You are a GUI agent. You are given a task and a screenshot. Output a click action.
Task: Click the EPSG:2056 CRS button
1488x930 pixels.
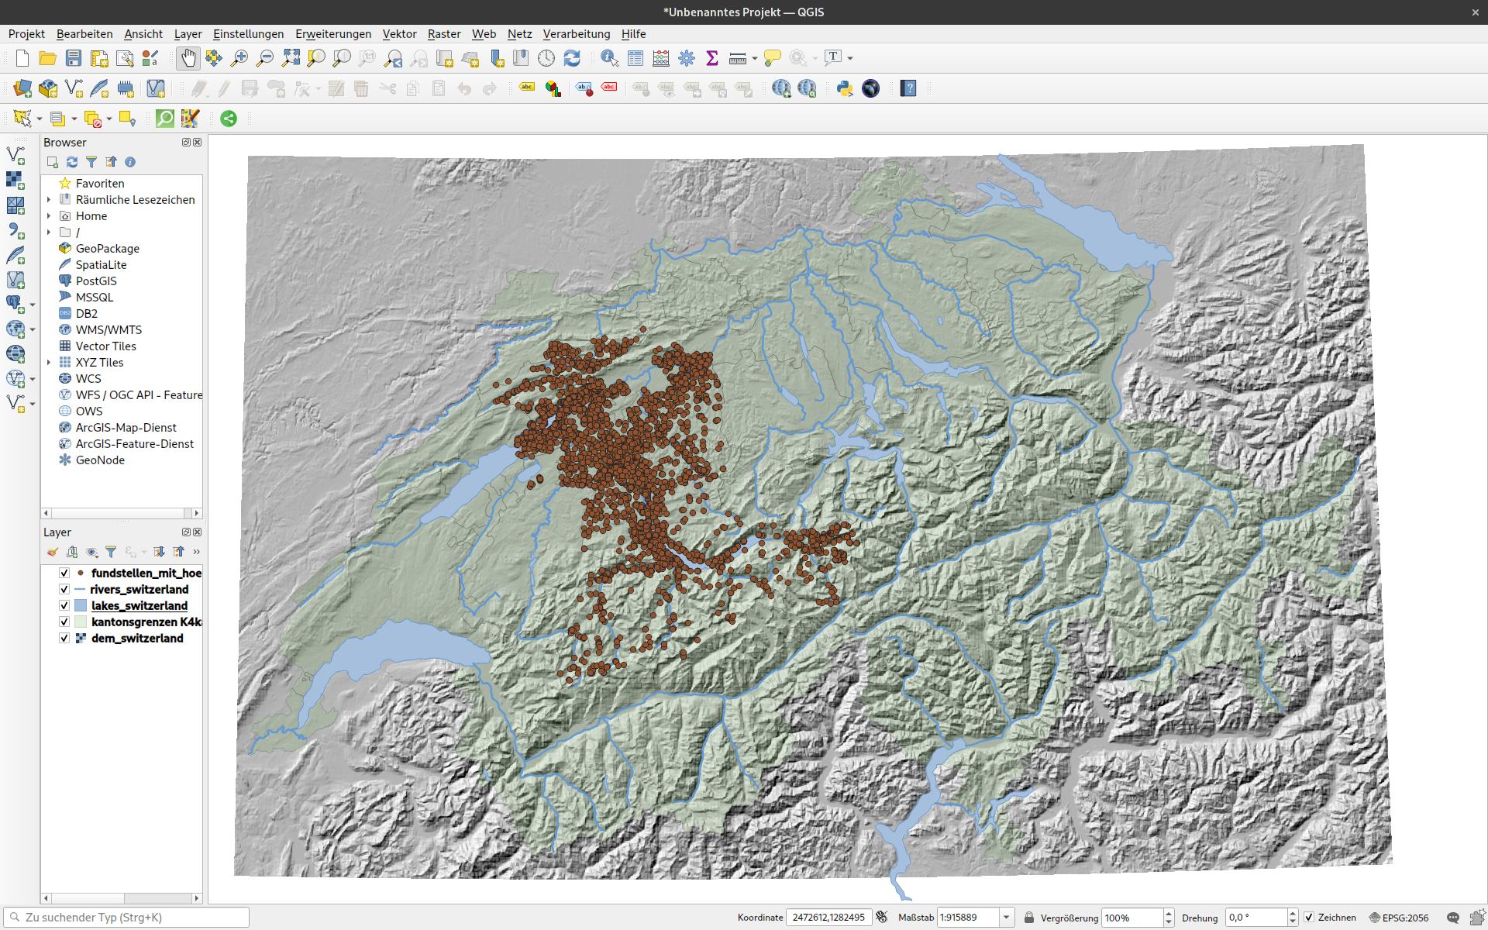[x=1398, y=918]
